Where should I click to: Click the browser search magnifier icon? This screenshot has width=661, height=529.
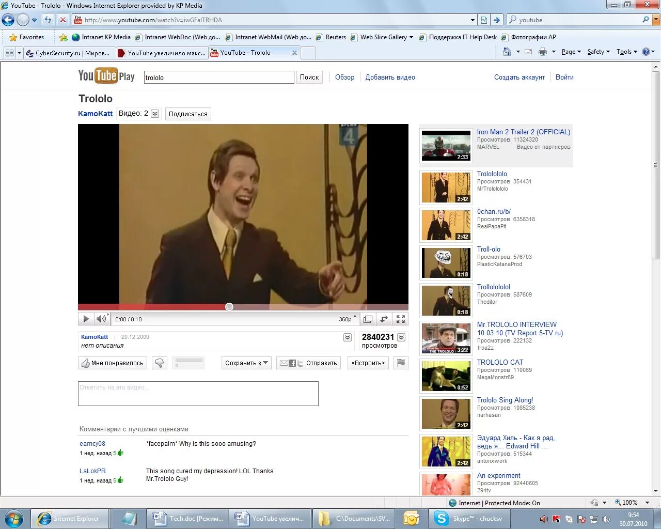point(646,20)
